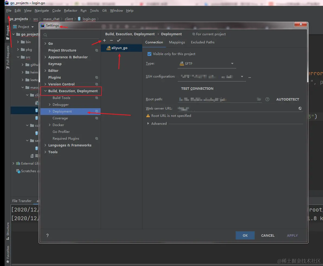Expand the Go settings category
Screen dimensions: 323x266
[45, 43]
